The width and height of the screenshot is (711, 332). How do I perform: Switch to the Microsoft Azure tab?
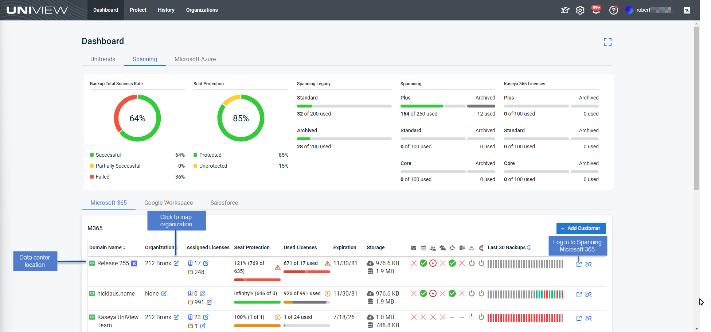(x=195, y=59)
